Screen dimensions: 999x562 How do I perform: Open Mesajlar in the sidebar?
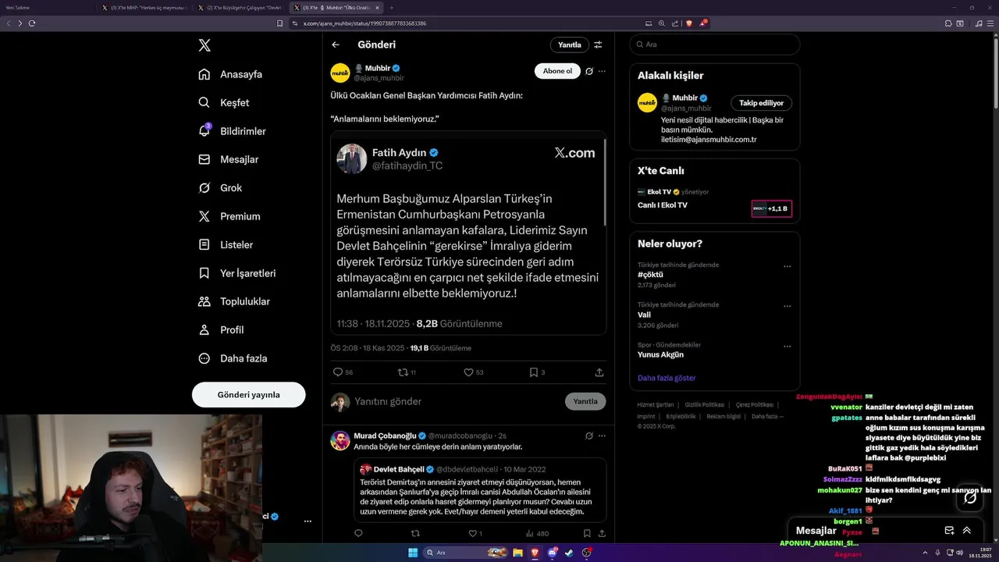tap(228, 159)
